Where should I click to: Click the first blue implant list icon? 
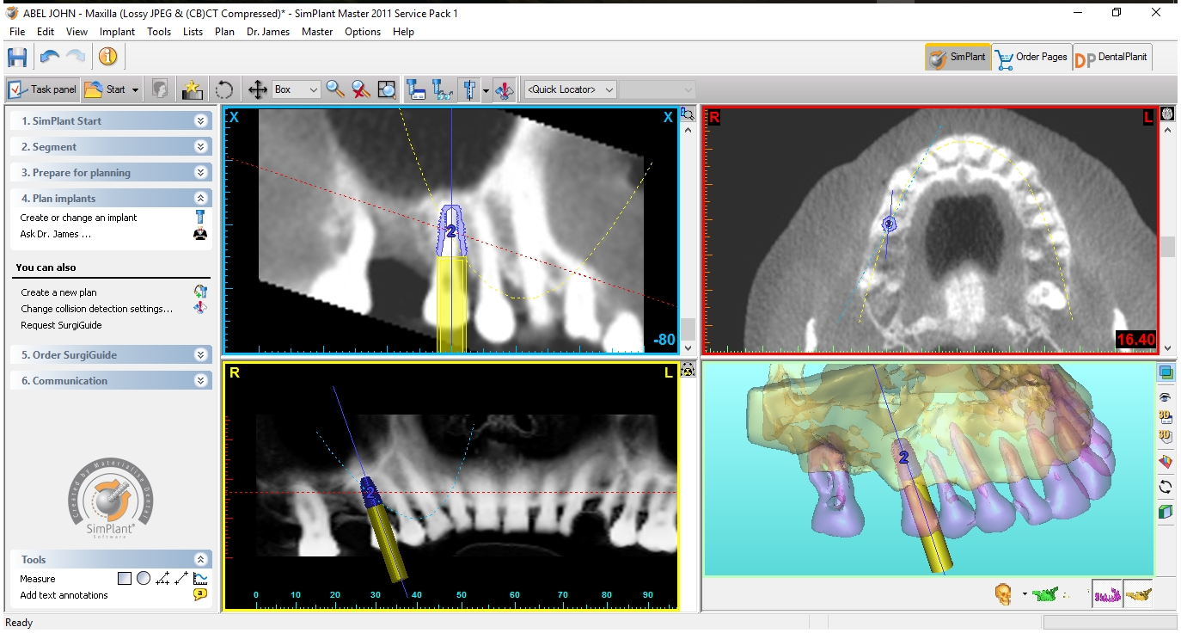(417, 89)
